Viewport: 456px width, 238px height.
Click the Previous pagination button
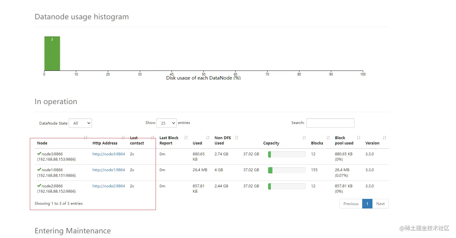tap(351, 204)
